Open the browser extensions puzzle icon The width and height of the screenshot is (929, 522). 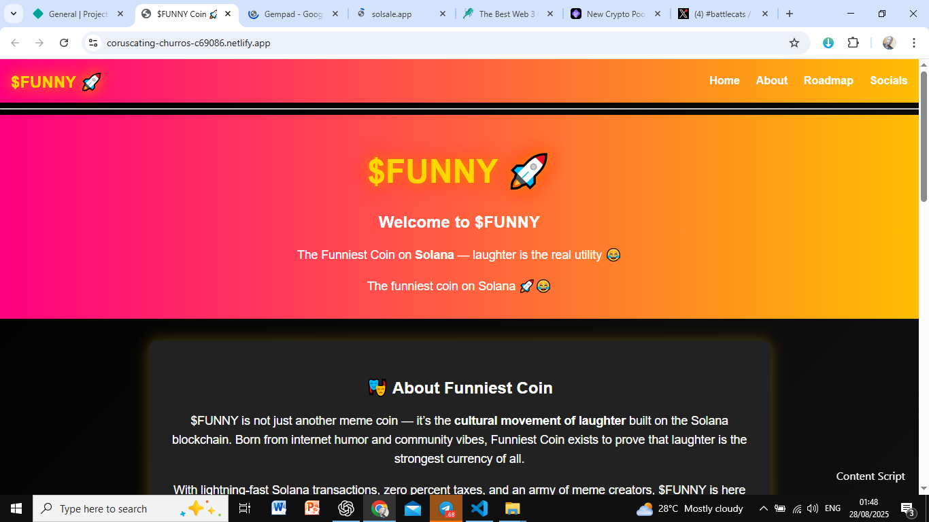pos(853,43)
